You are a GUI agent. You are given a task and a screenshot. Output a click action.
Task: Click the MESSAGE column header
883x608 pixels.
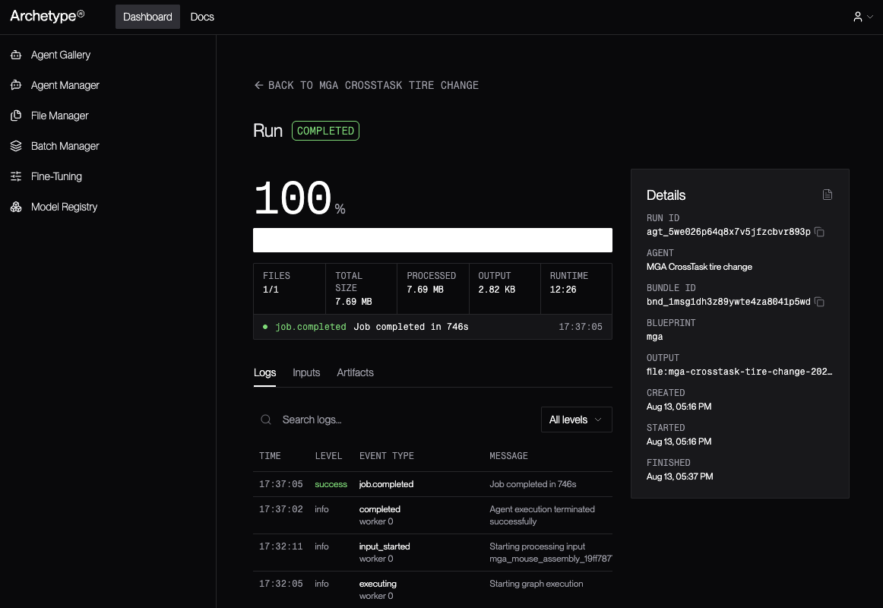point(508,456)
